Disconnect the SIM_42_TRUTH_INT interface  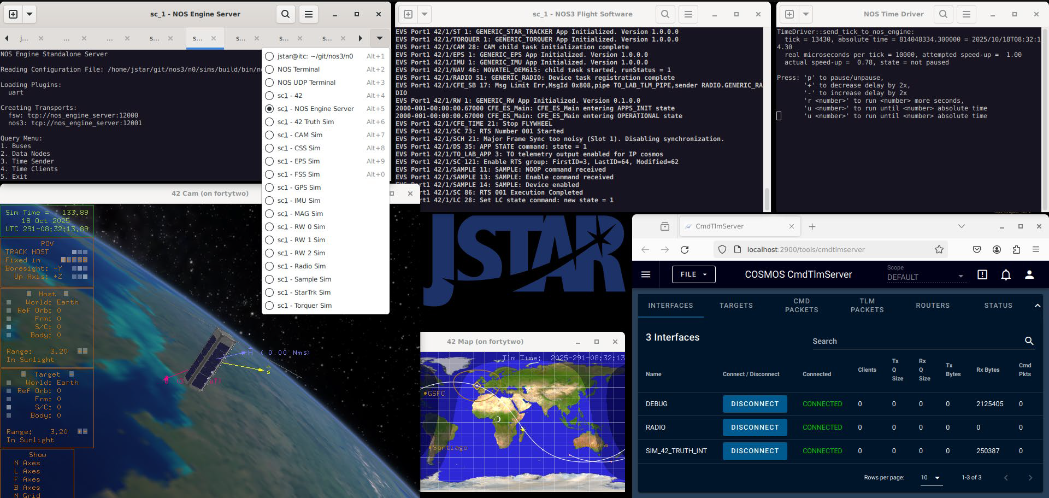click(x=755, y=451)
